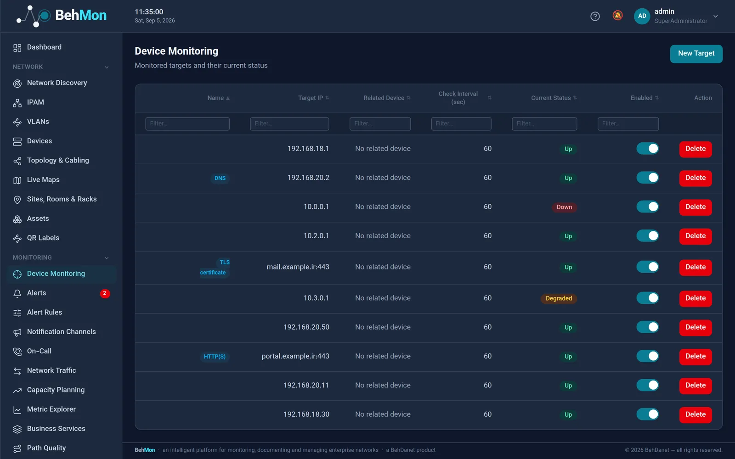Navigate to Alert Rules
735x459 pixels.
coord(62,313)
